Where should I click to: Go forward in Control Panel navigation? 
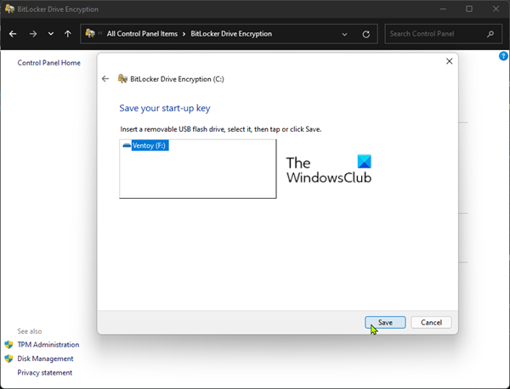tap(33, 34)
